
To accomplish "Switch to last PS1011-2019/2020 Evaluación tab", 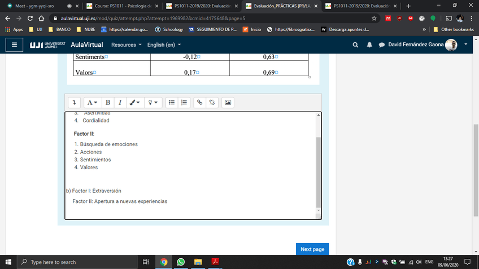I will point(361,6).
